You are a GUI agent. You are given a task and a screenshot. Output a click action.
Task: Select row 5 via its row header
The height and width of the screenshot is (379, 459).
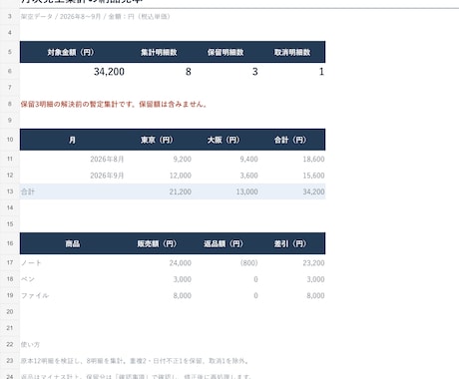point(10,52)
